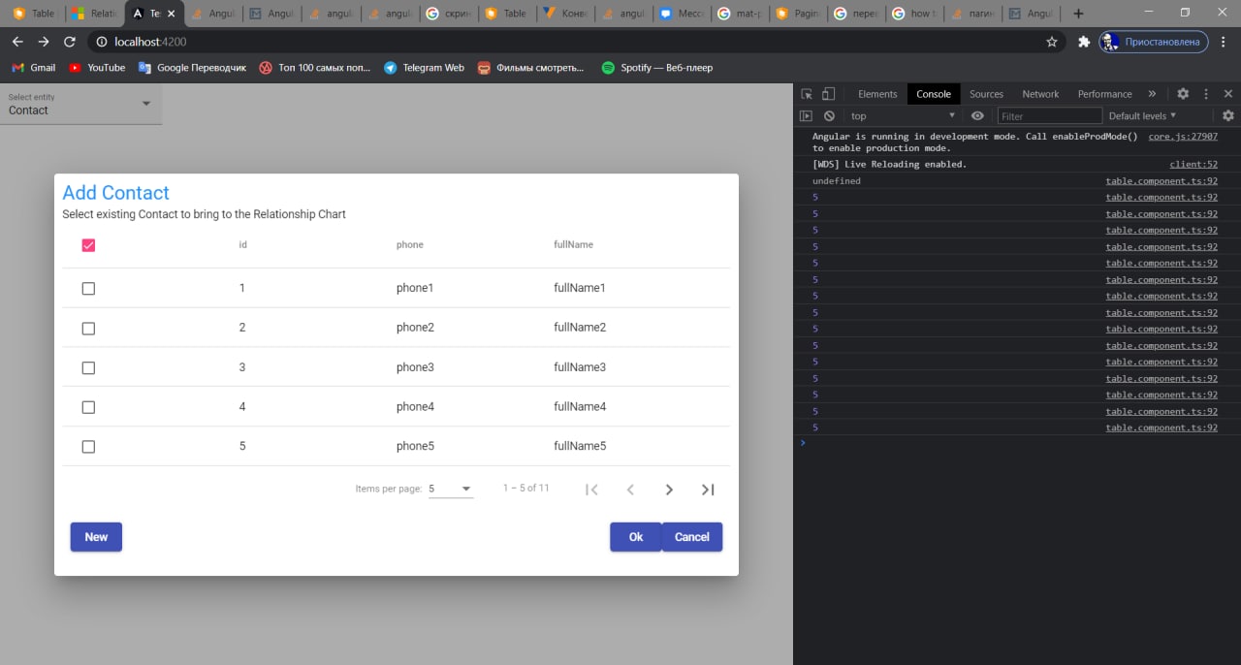Open the browser extensions puzzle icon
The image size is (1241, 665).
click(x=1084, y=42)
